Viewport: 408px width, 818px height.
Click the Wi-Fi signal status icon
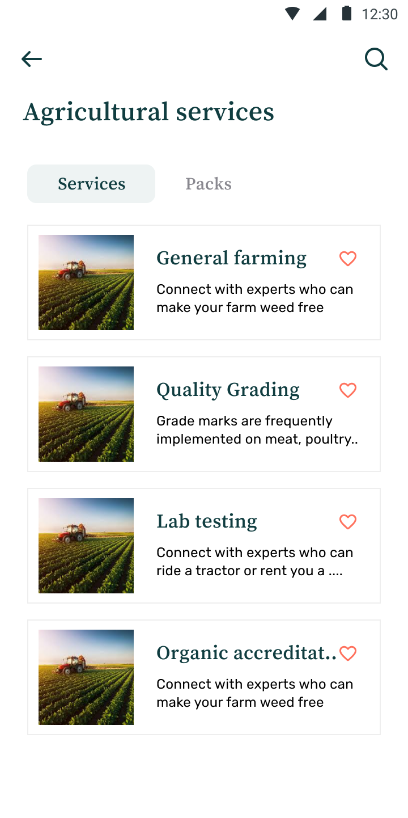(292, 14)
